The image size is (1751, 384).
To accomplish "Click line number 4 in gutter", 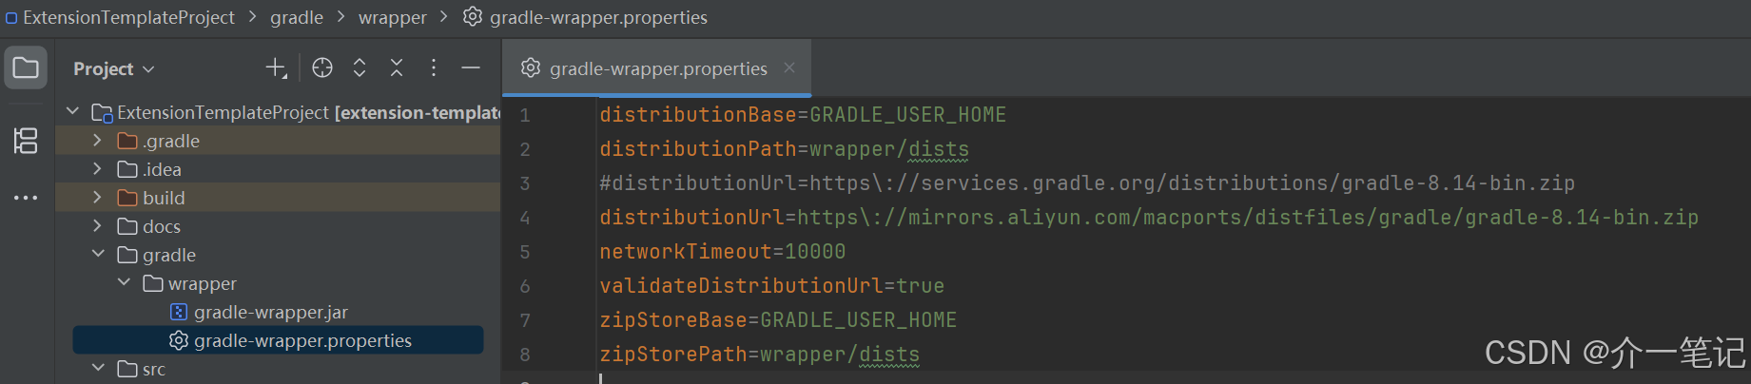I will [524, 218].
